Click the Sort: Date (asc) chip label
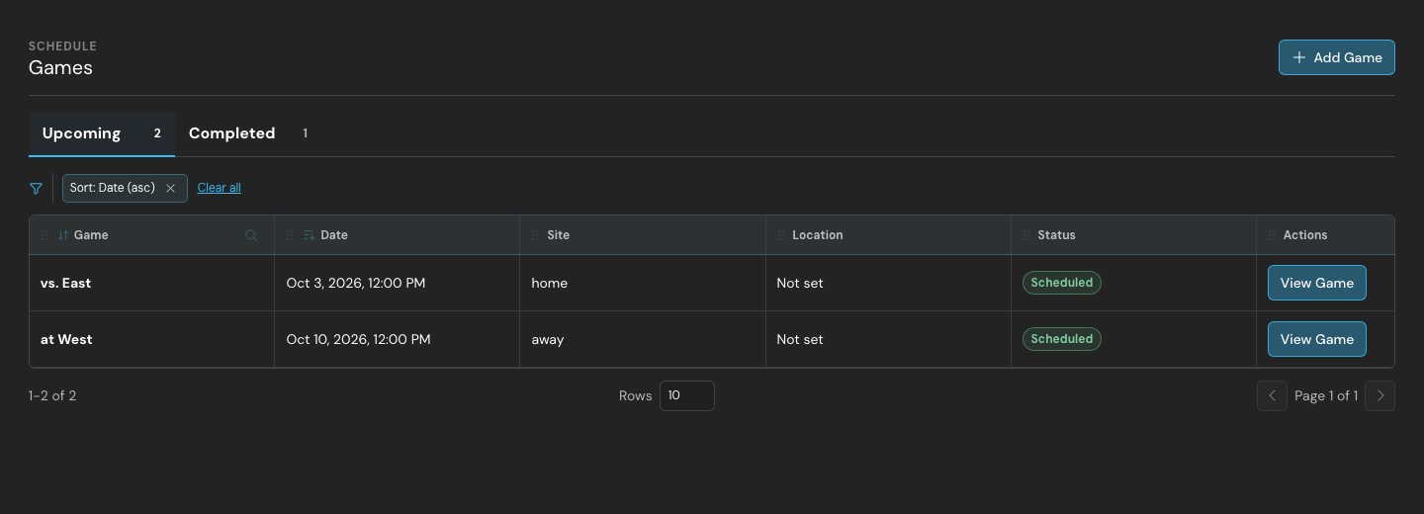 pyautogui.click(x=113, y=188)
